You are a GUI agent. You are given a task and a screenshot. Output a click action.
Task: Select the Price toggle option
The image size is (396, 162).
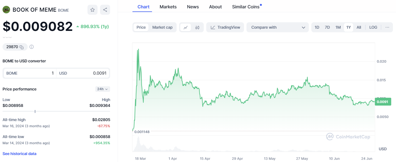[x=141, y=27]
